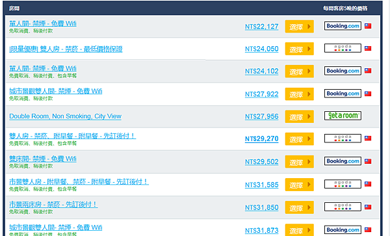This screenshot has width=390, height=236.
Task: Click 選擇 next to the NT$29,502 price
Action: (299, 162)
